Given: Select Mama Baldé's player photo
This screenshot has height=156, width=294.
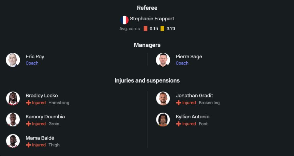Looking at the screenshot, I should (x=13, y=141).
